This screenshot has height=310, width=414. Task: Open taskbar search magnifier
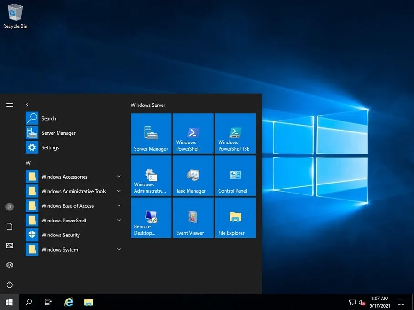[28, 302]
